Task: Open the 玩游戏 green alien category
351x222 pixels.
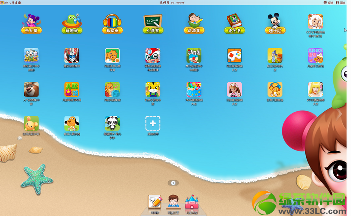Action: tap(72, 24)
